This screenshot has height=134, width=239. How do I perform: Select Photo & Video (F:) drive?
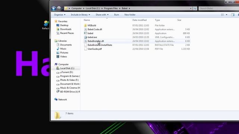(69, 80)
